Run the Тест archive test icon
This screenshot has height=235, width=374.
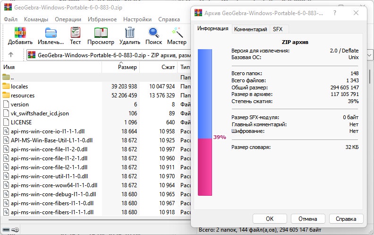[x=76, y=33]
